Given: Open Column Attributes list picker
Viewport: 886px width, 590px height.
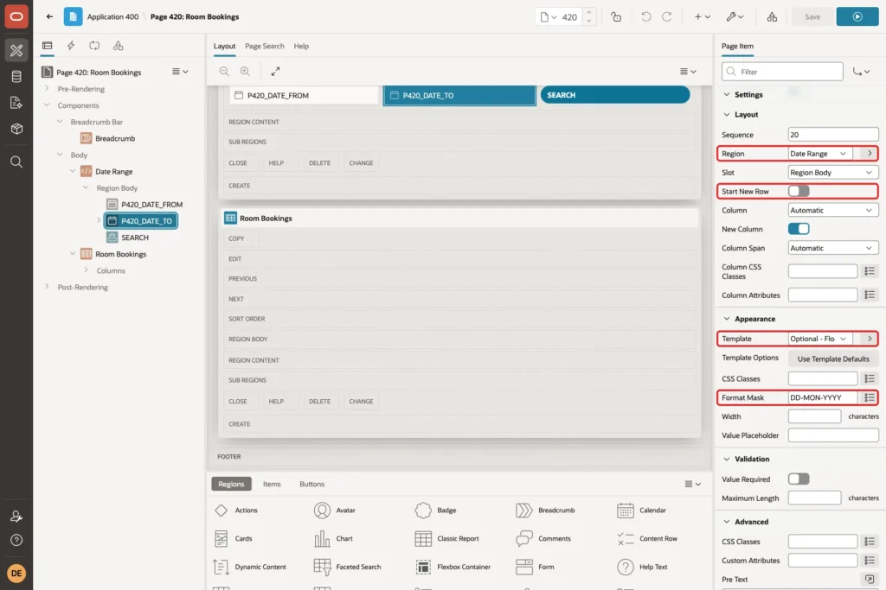Looking at the screenshot, I should pos(869,295).
